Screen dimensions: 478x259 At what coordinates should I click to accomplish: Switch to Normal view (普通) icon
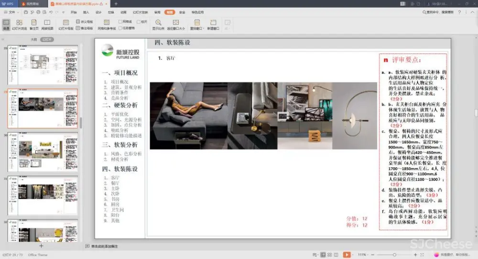coord(6,24)
